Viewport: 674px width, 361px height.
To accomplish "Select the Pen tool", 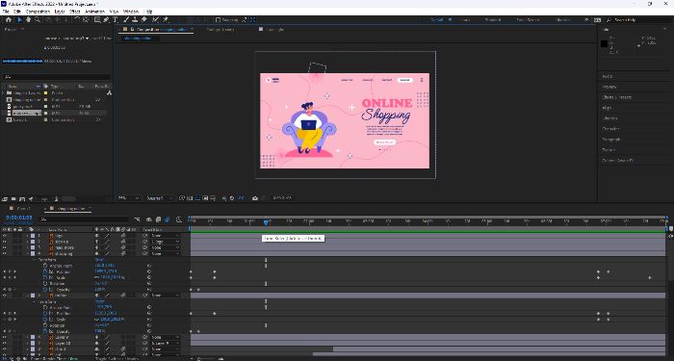I will coord(106,20).
